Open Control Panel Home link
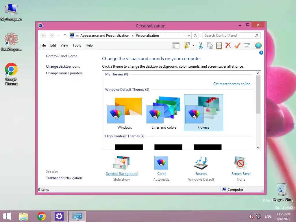296x222 pixels. 62,56
